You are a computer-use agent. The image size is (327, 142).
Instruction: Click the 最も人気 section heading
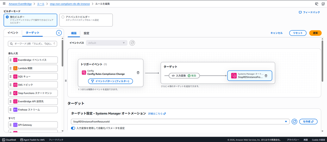point(13,53)
